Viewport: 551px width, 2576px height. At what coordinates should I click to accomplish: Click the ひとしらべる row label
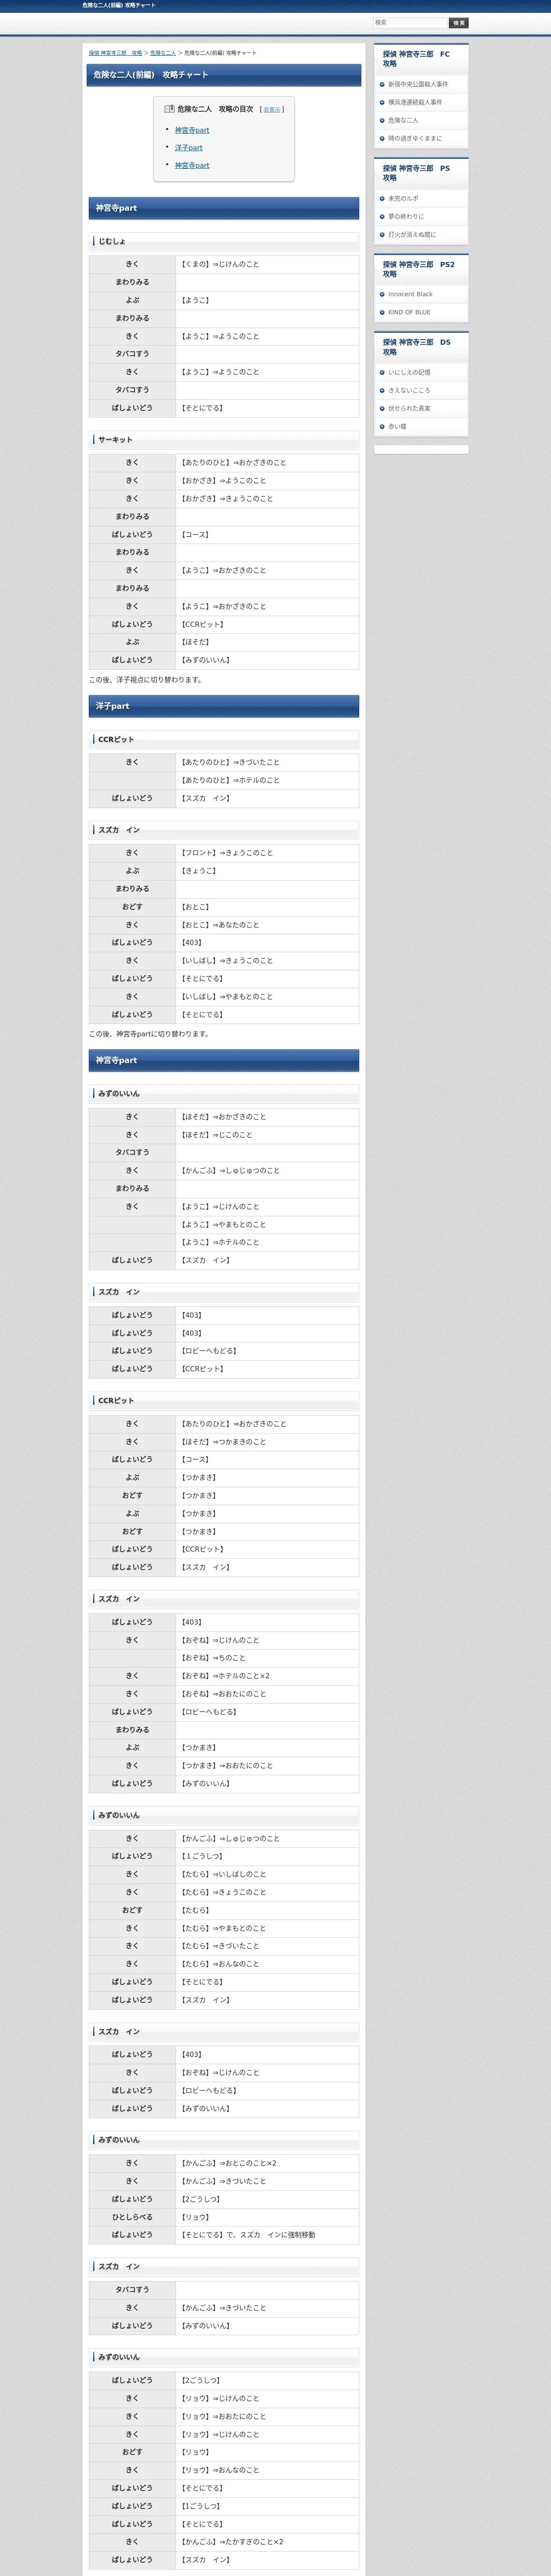(132, 2217)
